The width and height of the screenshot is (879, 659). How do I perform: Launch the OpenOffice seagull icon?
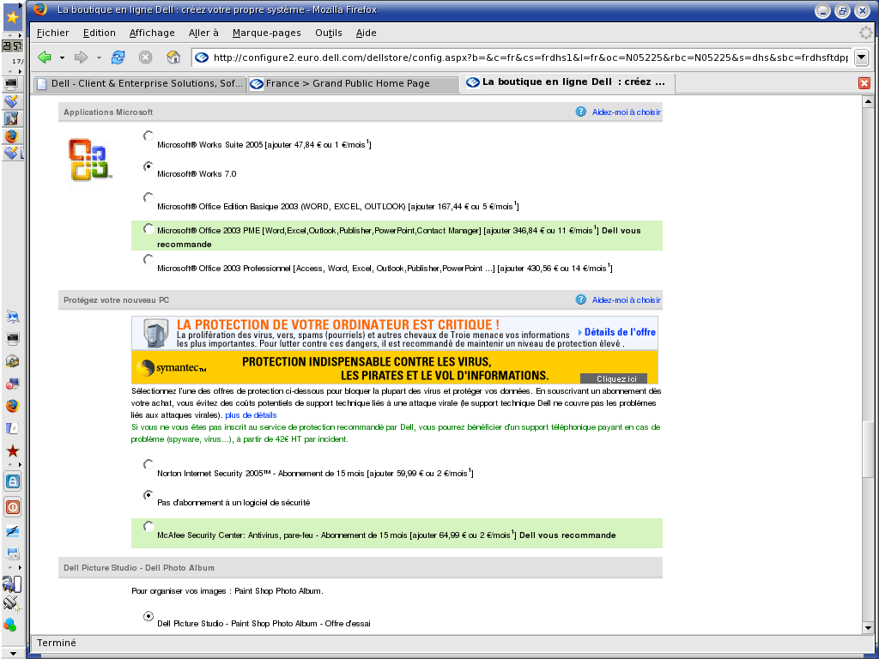12,531
